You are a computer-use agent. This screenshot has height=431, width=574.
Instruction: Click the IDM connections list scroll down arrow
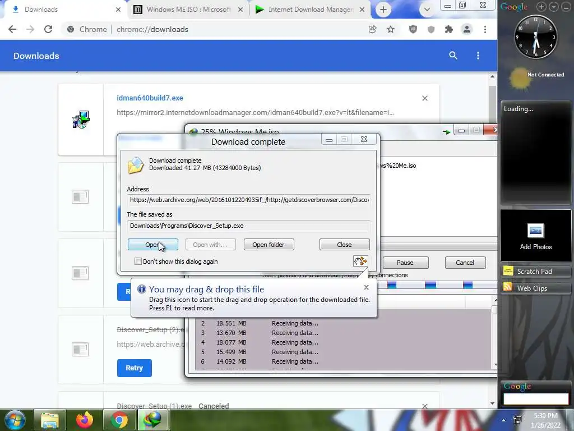coord(496,365)
